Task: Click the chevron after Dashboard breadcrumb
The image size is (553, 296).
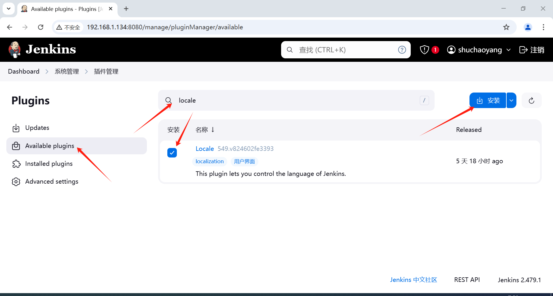Action: click(x=47, y=72)
